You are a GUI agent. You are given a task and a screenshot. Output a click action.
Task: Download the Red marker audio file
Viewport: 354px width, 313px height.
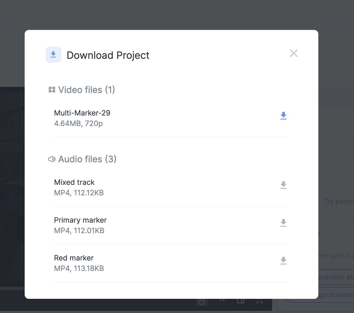pos(283,261)
